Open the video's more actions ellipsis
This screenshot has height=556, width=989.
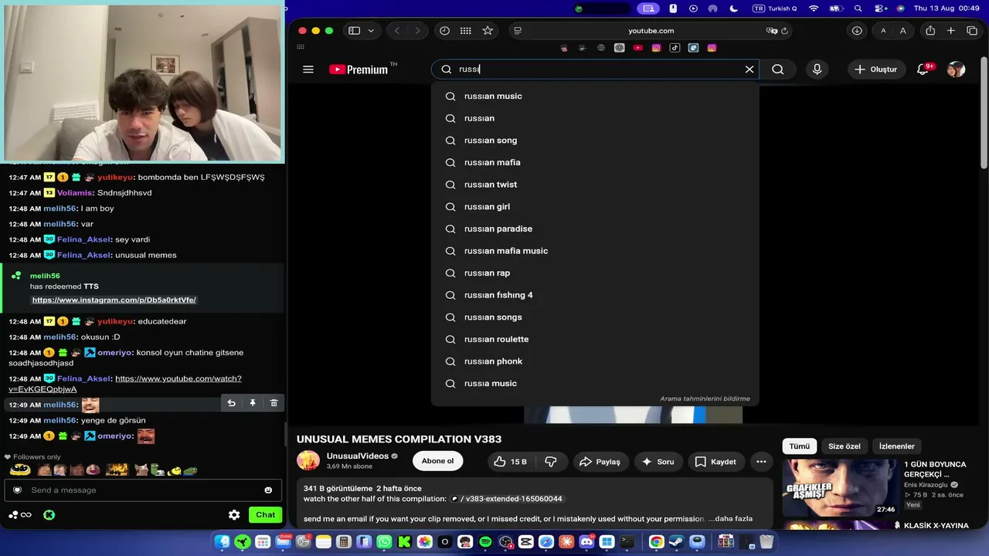tap(761, 462)
